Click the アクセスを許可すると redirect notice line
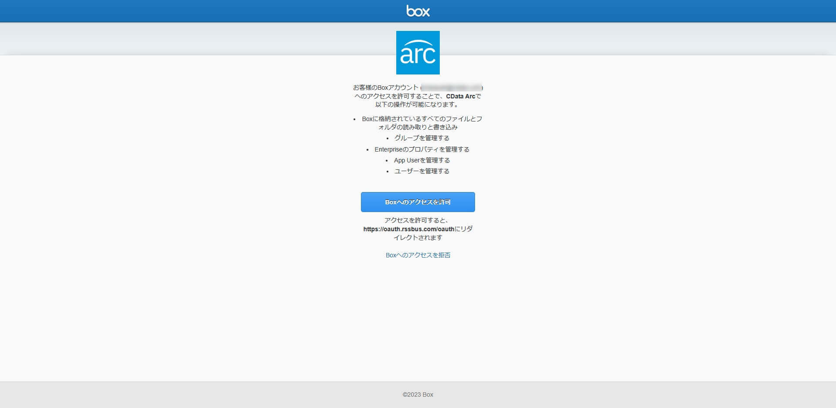836x408 pixels. [x=417, y=220]
